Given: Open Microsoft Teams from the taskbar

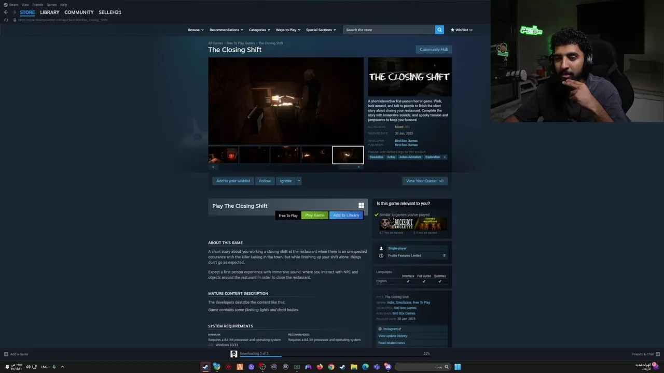Looking at the screenshot, I should pyautogui.click(x=377, y=367).
